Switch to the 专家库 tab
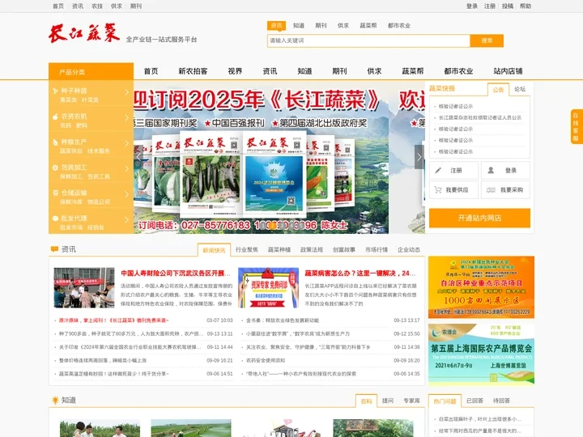This screenshot has width=583, height=437. [x=411, y=401]
